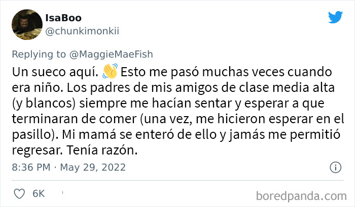Screen dimensions: 355x207
Task: Click the waving hand emoji
Action: (x=110, y=71)
